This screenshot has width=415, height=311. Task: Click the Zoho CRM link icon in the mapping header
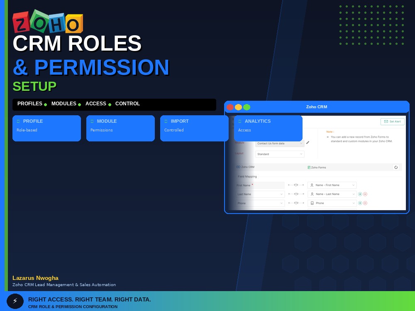pyautogui.click(x=238, y=167)
